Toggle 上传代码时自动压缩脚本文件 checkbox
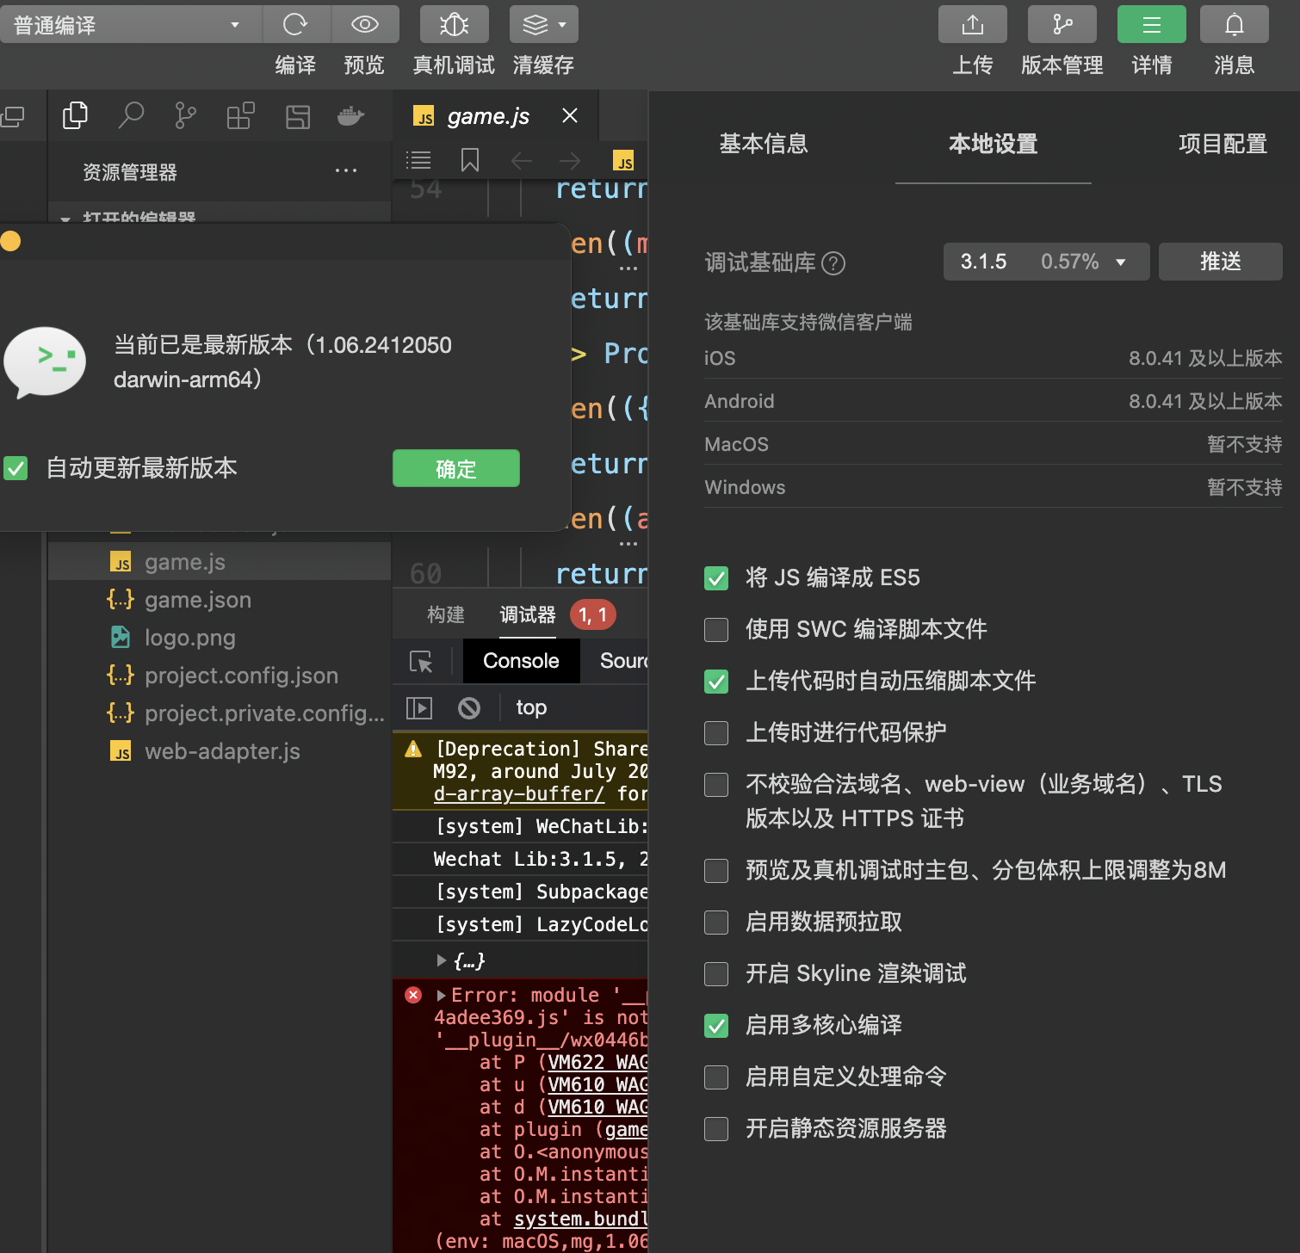Image resolution: width=1300 pixels, height=1253 pixels. pyautogui.click(x=716, y=681)
